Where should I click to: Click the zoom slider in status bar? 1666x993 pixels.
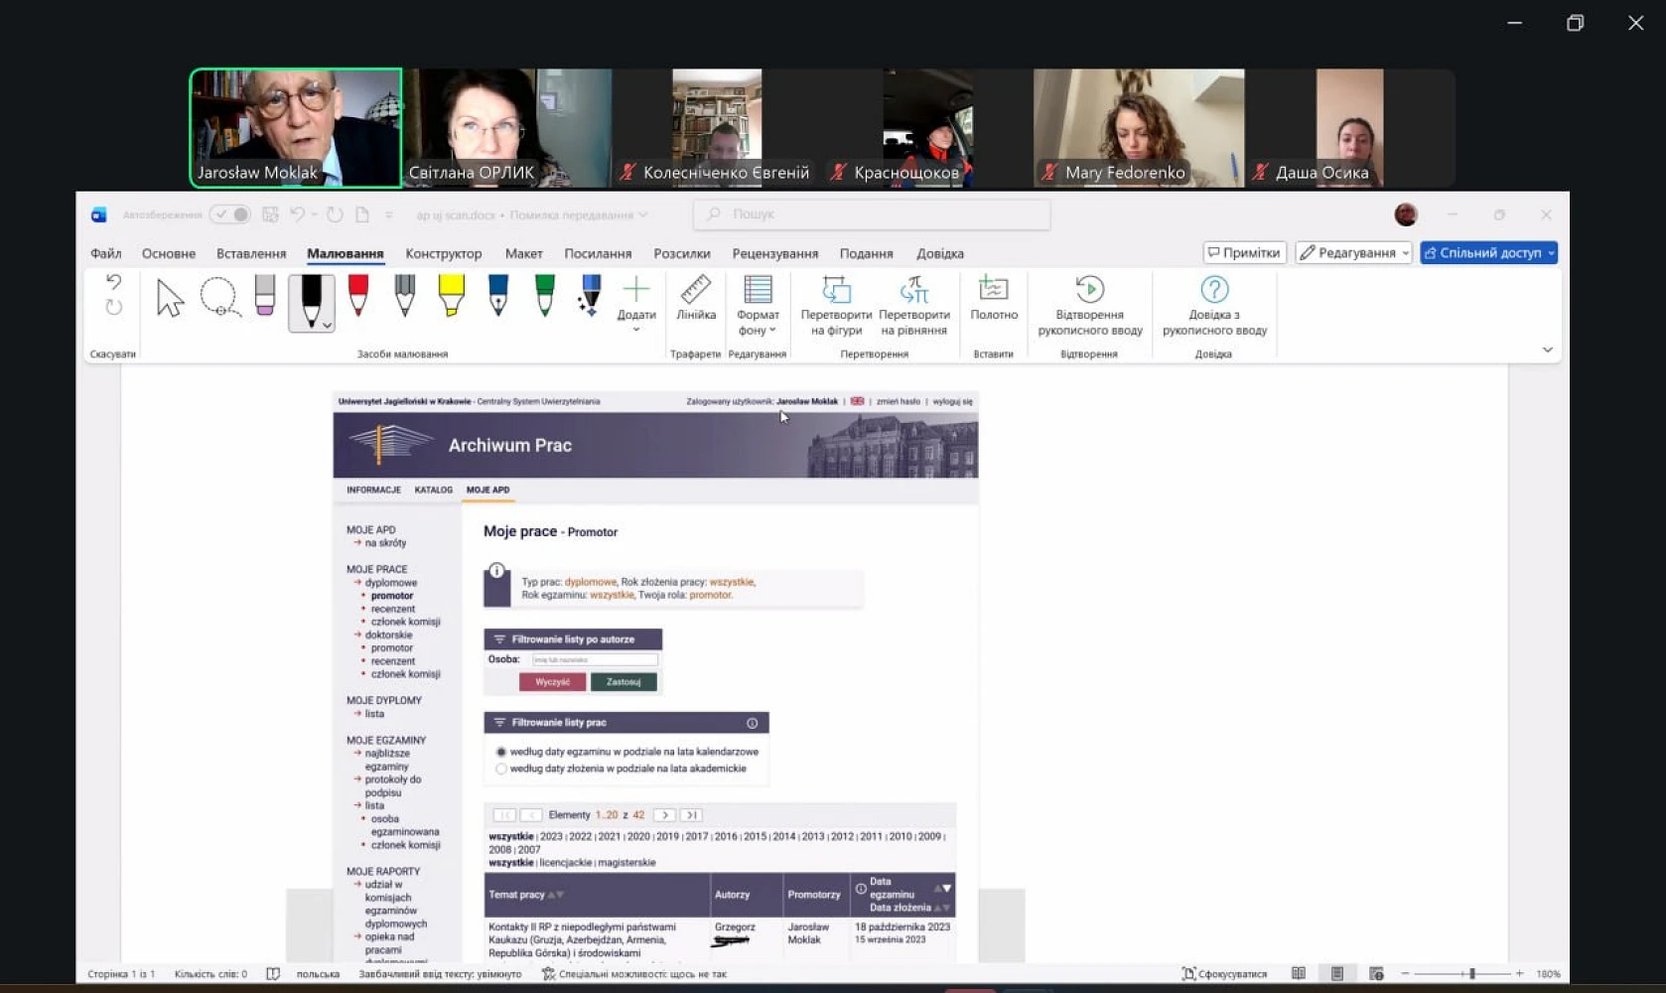click(1471, 974)
